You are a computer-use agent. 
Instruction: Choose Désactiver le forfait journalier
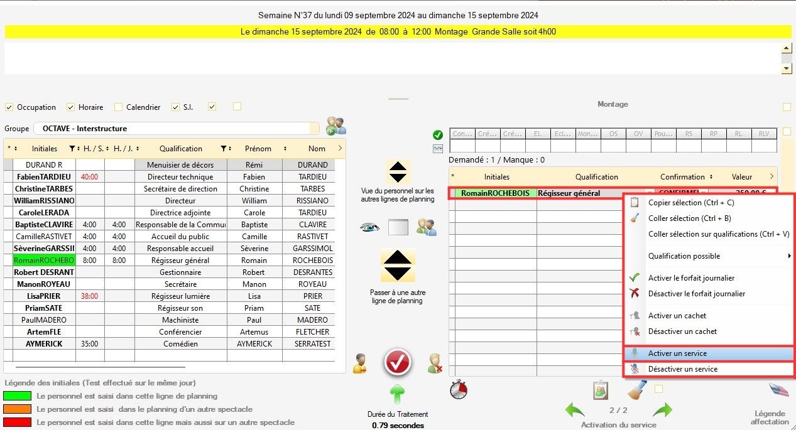[x=696, y=294]
